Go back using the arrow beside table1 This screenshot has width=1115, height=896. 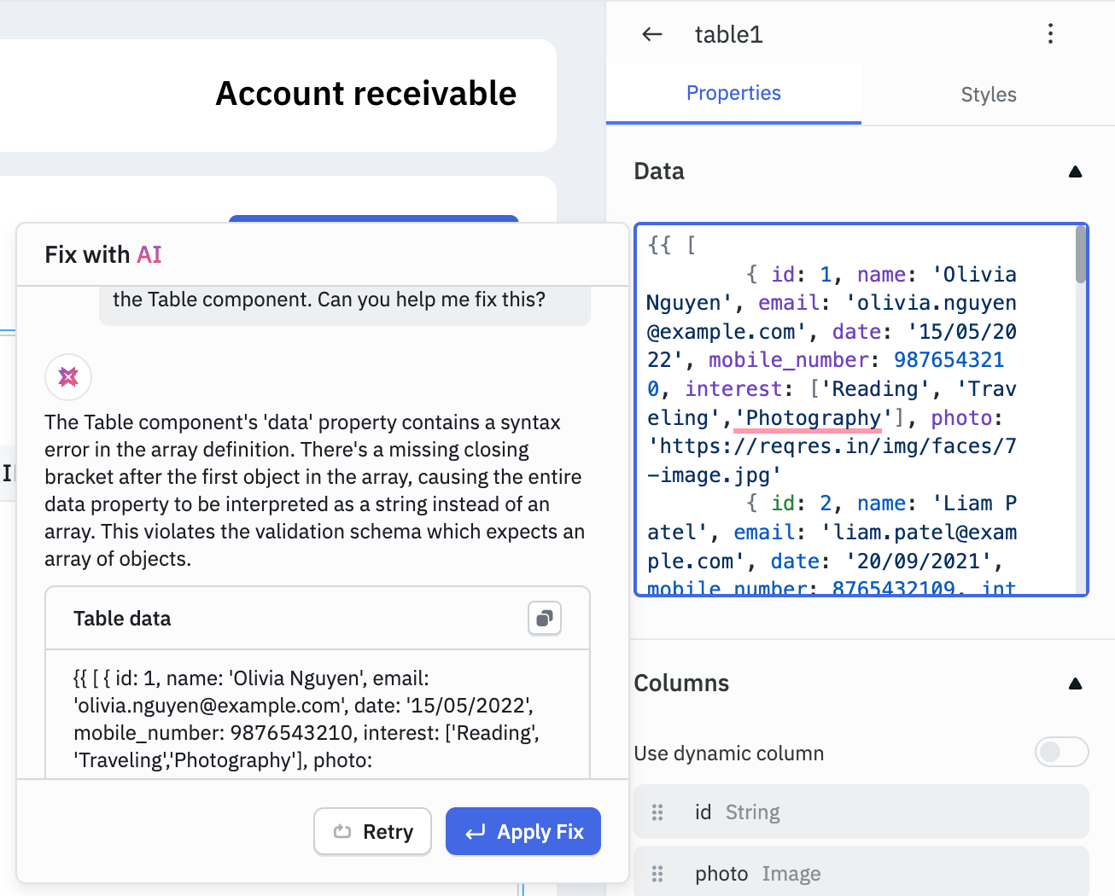(652, 34)
